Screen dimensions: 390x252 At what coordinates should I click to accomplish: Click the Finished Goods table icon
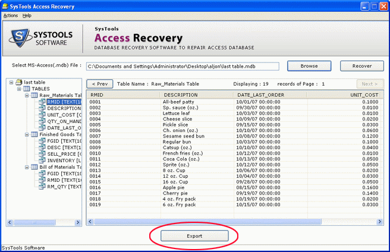pos(34,134)
